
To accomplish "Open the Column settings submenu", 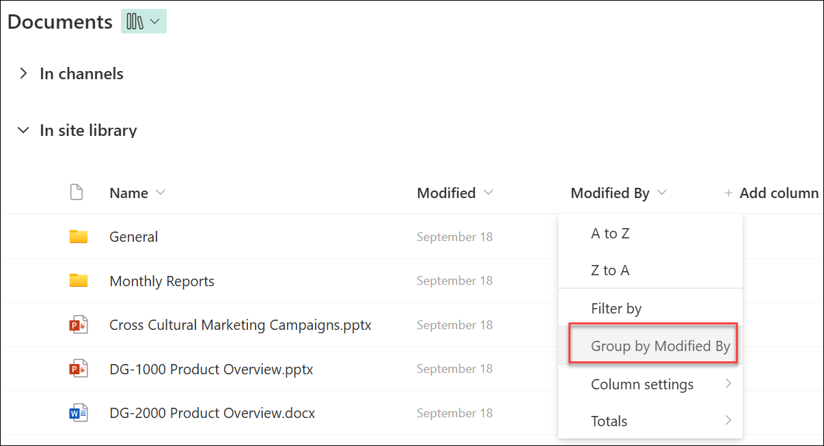I will 642,384.
